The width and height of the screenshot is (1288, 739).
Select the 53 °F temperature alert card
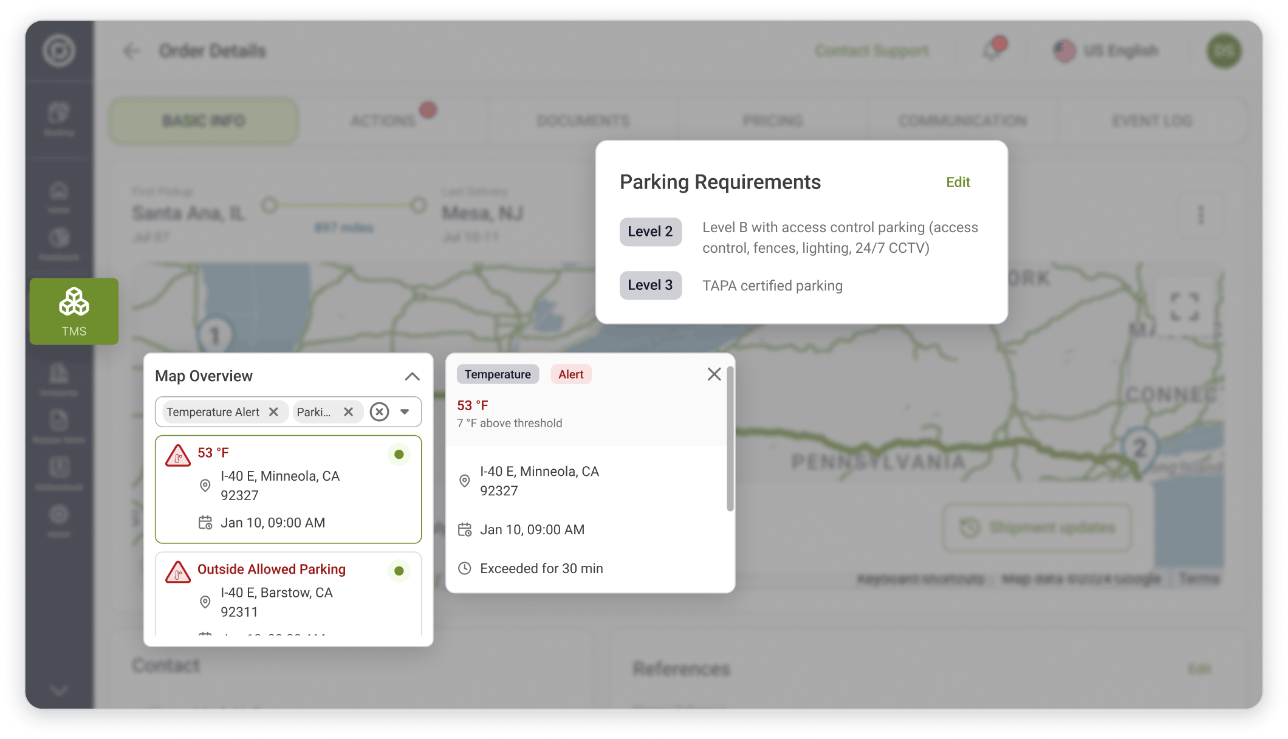coord(289,489)
